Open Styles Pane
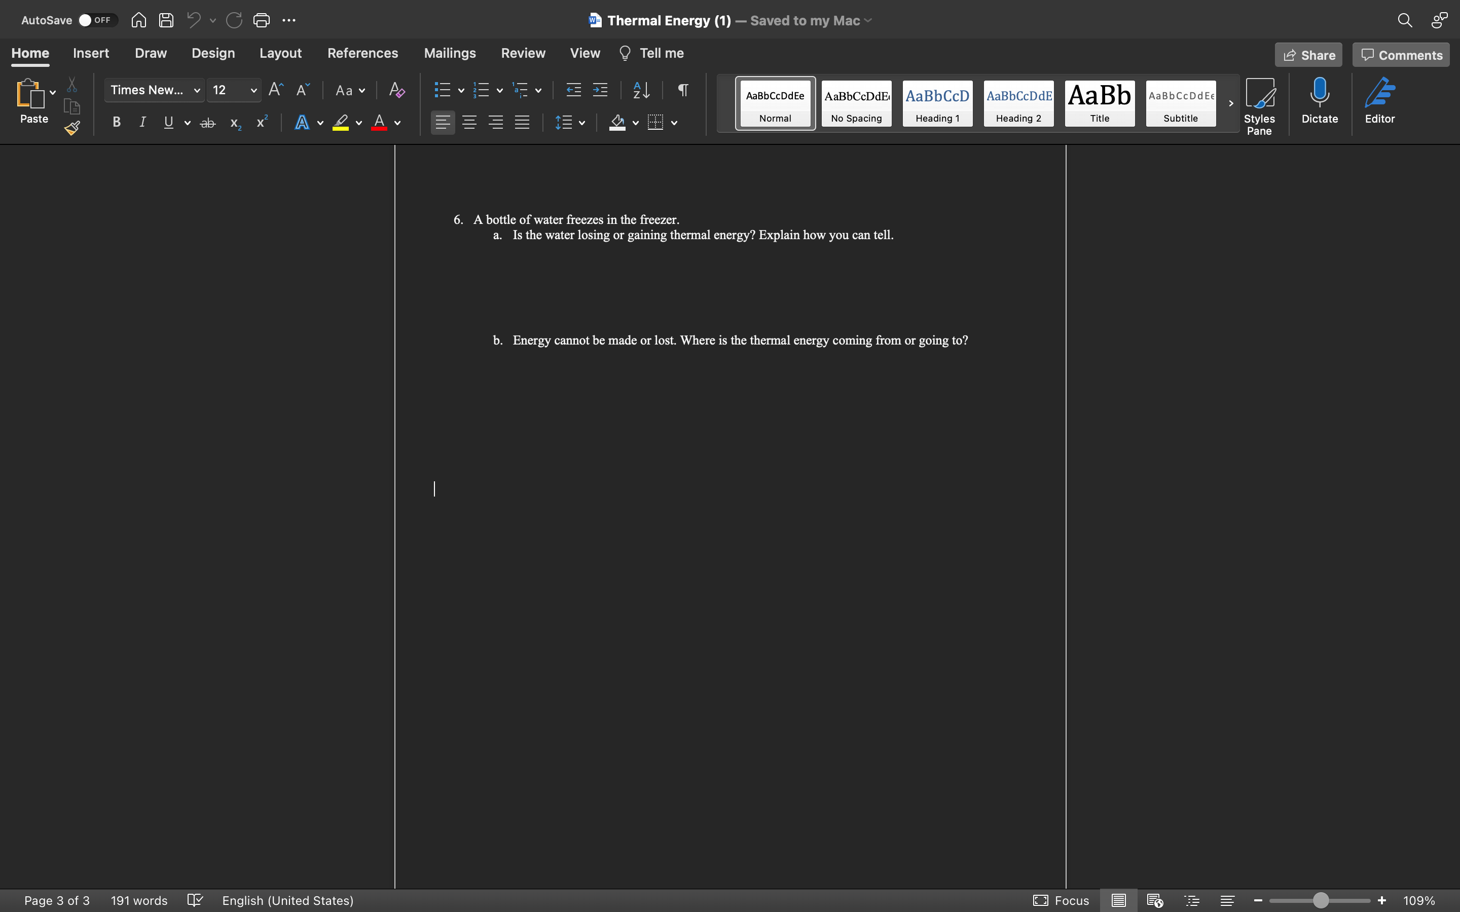Screen dimensions: 1460x912 (1259, 106)
